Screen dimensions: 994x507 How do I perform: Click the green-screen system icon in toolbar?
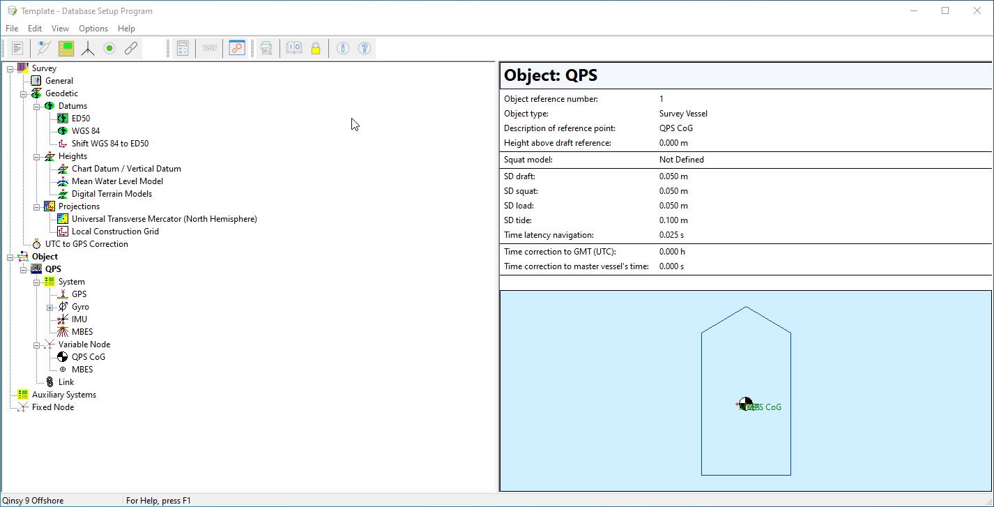click(x=66, y=48)
